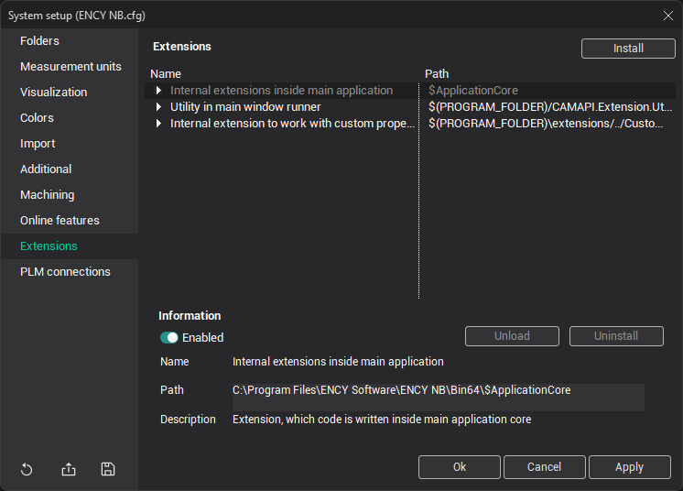Select the Colors category
Screen dimensions: 683x491
pos(37,118)
